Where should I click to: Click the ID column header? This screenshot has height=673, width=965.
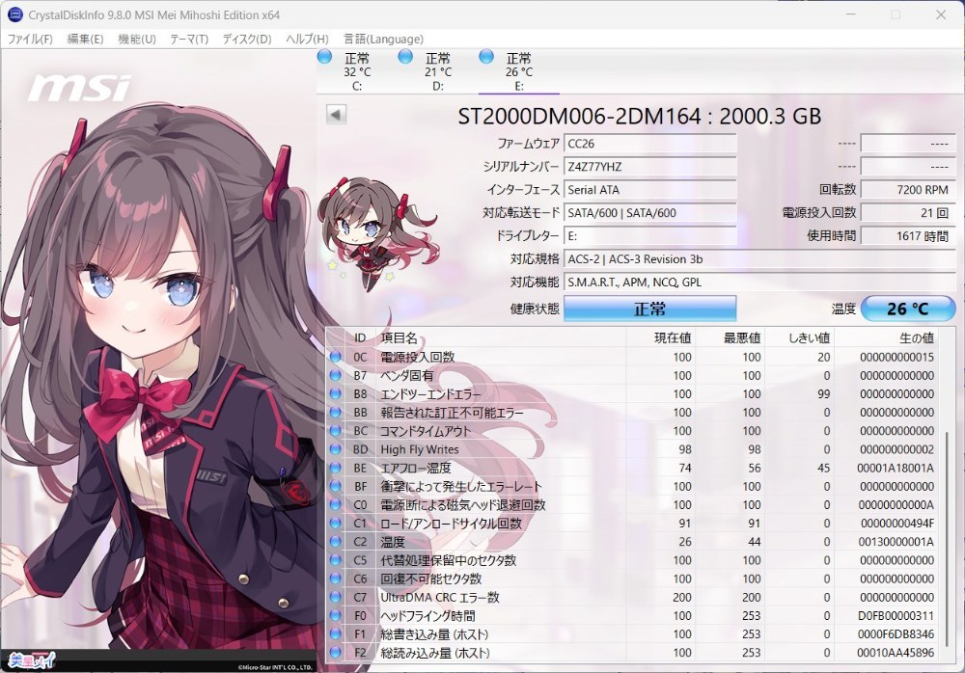[360, 337]
